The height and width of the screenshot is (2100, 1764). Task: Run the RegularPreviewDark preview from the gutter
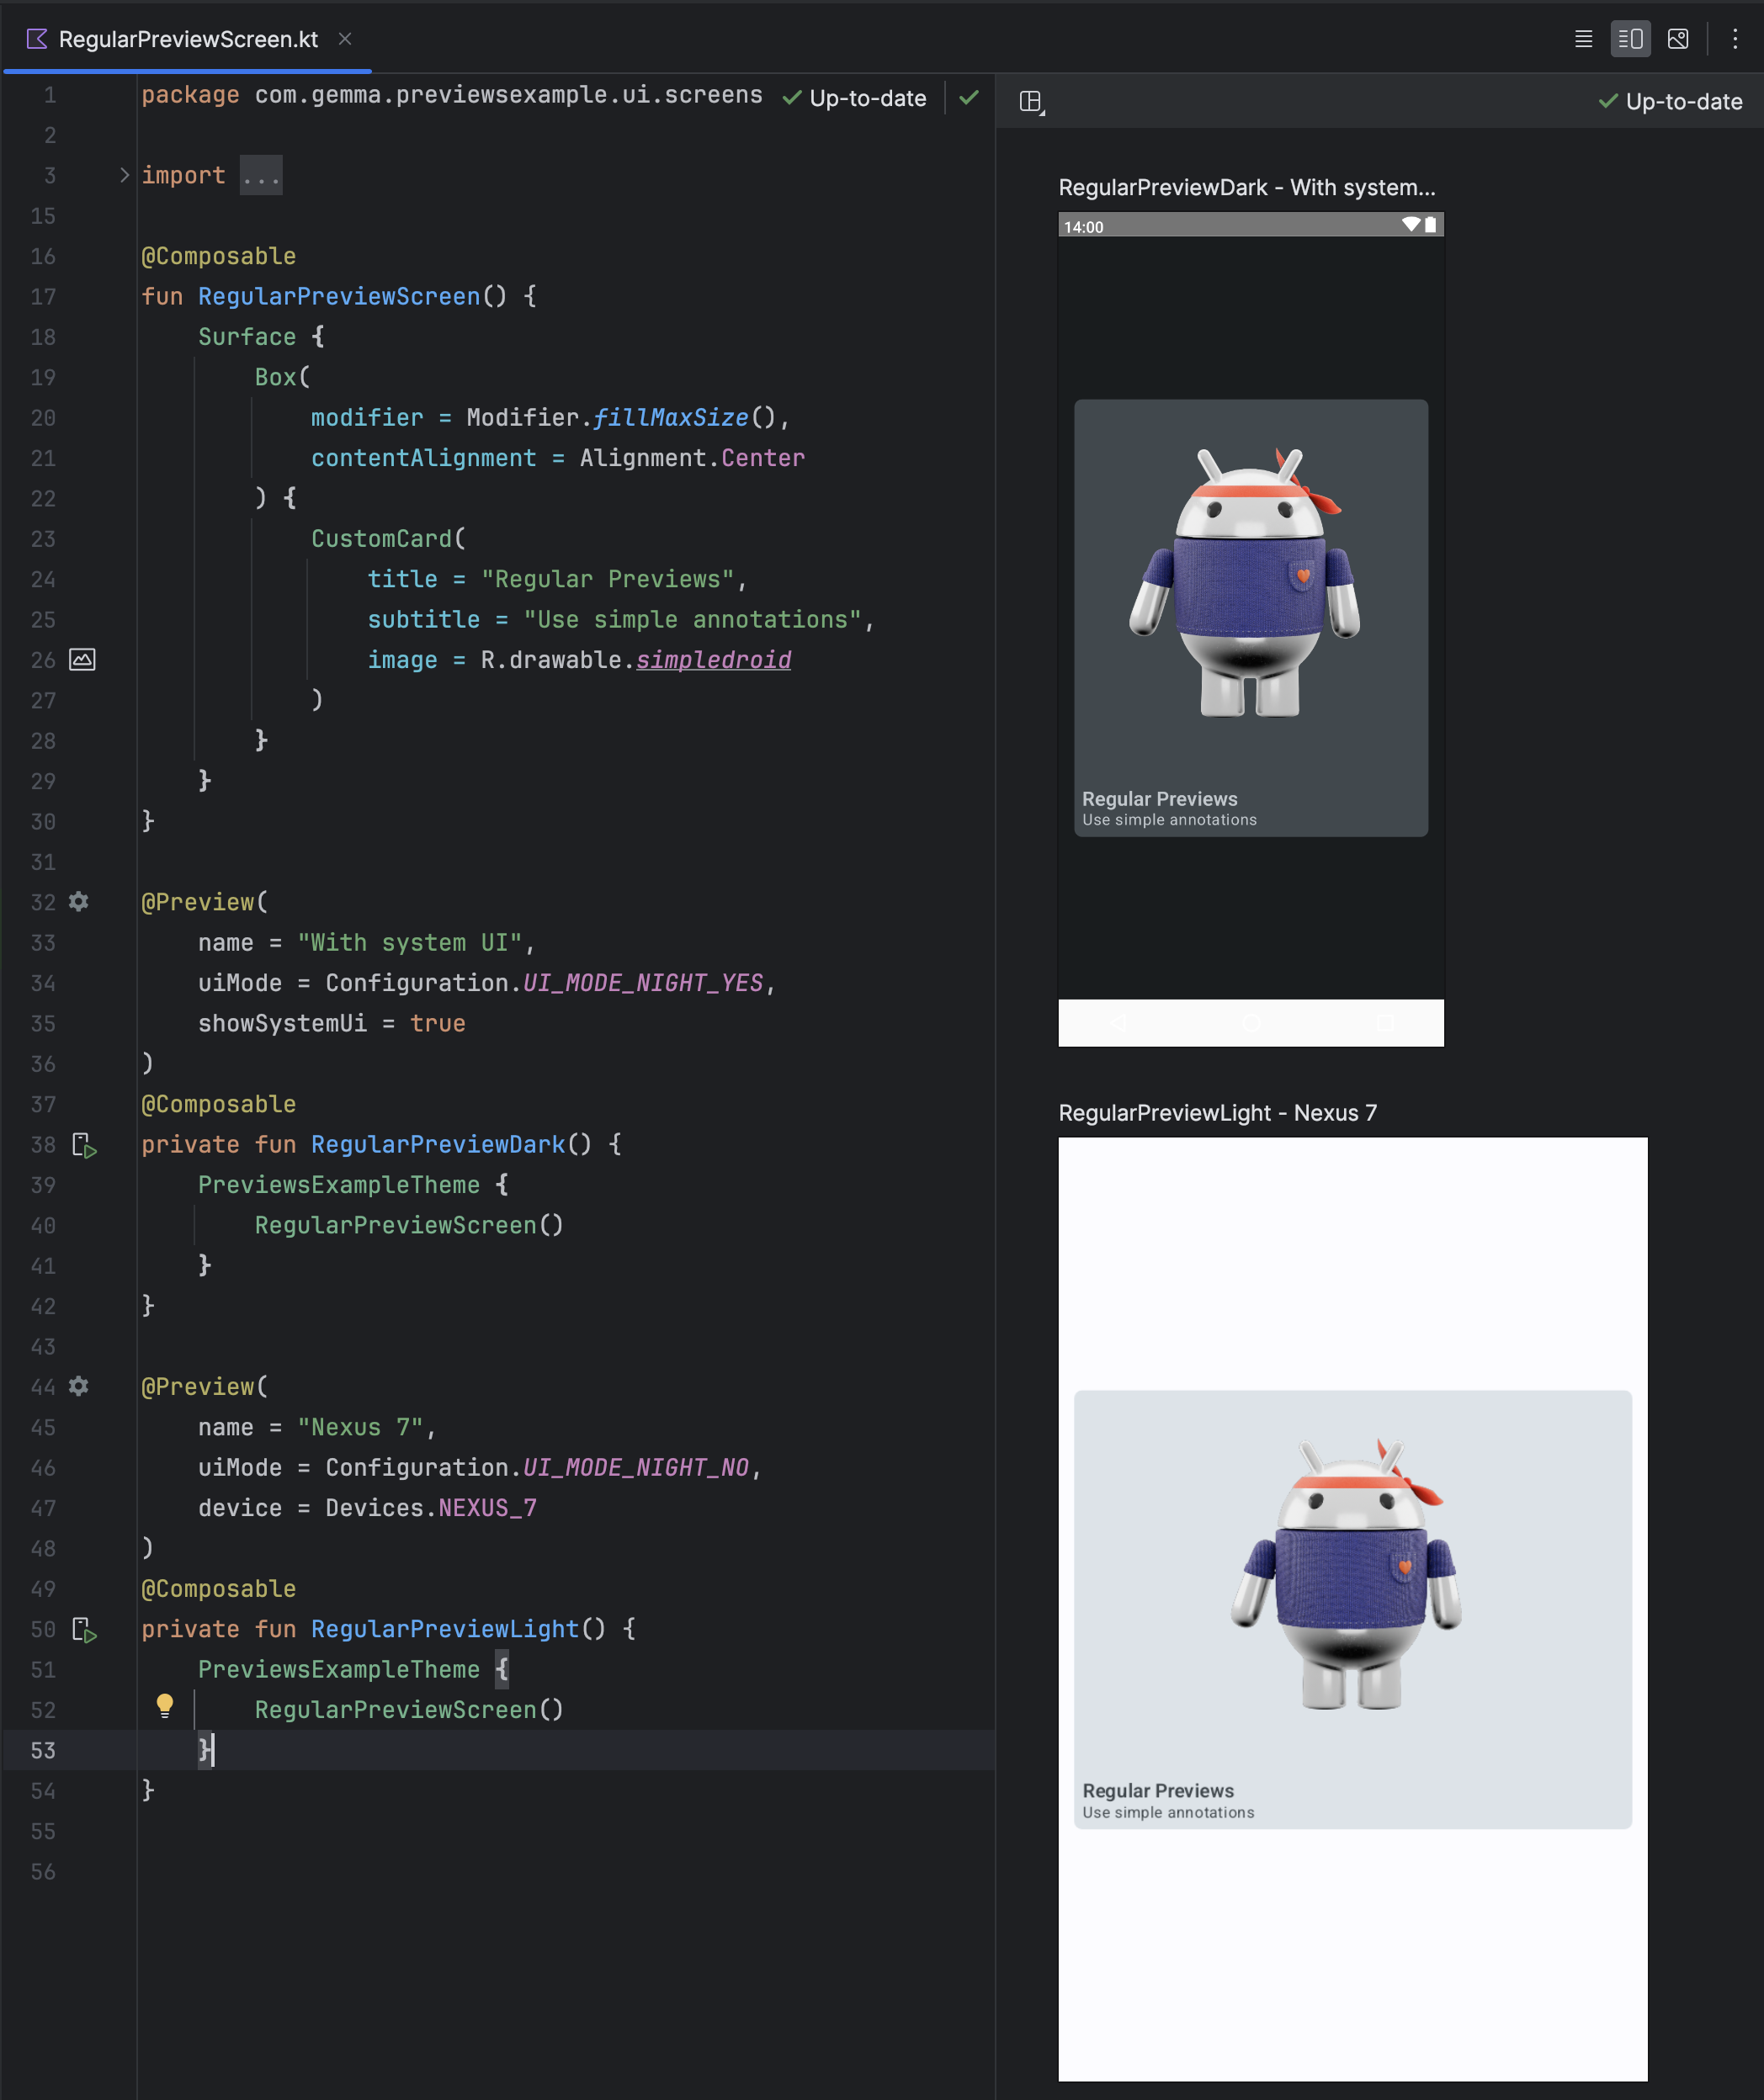(x=83, y=1145)
